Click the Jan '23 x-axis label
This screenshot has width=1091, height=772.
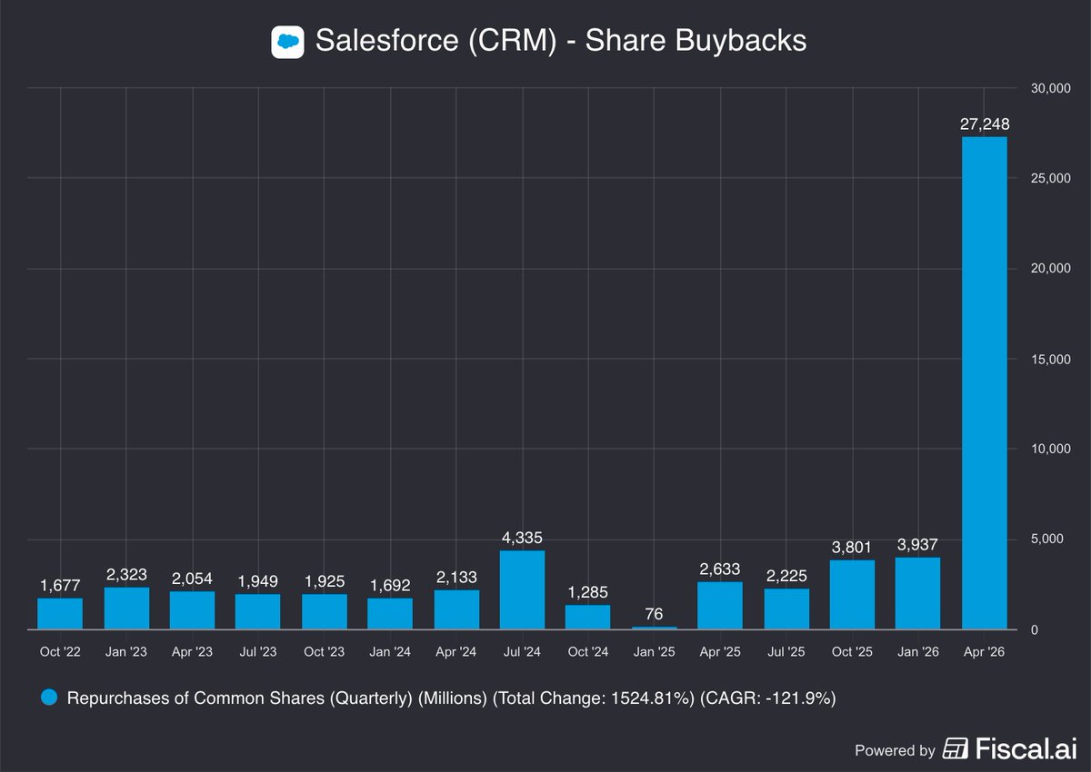126,652
